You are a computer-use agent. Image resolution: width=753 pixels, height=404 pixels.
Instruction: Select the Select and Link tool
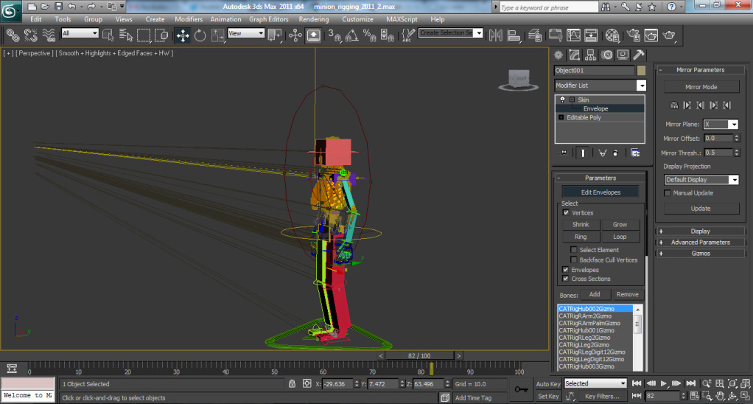(13, 35)
